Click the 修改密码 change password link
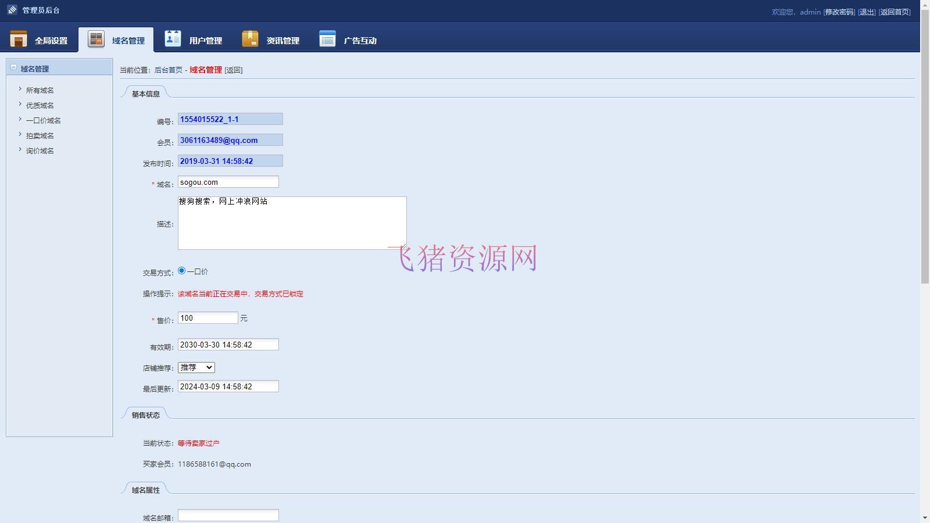 pyautogui.click(x=839, y=11)
